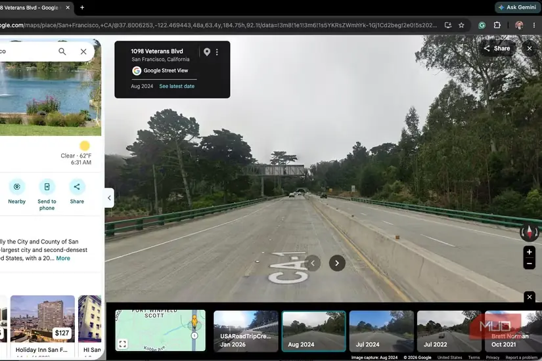Select the Jul 2022 imagery thumbnail

pyautogui.click(x=449, y=331)
